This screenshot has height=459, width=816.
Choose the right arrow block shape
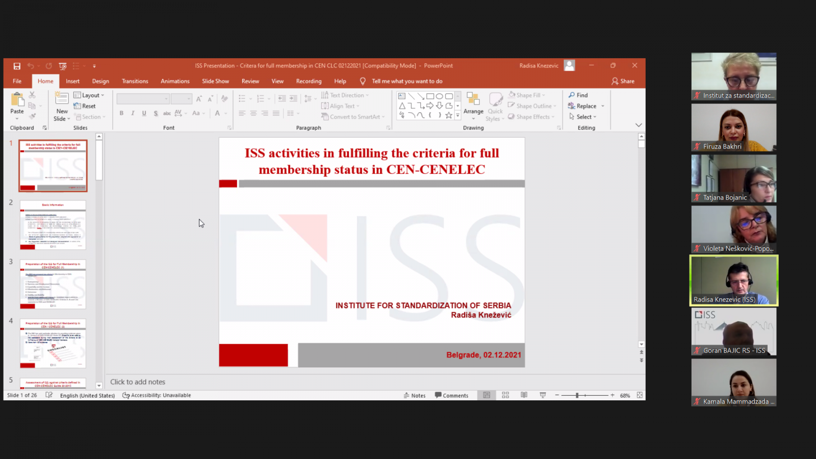point(430,106)
